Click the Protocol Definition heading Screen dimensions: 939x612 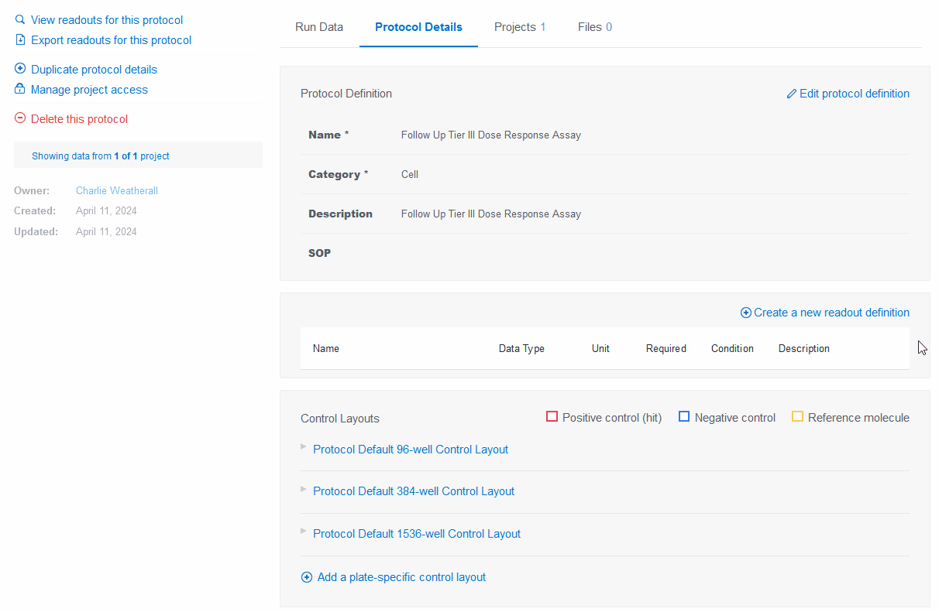(346, 94)
